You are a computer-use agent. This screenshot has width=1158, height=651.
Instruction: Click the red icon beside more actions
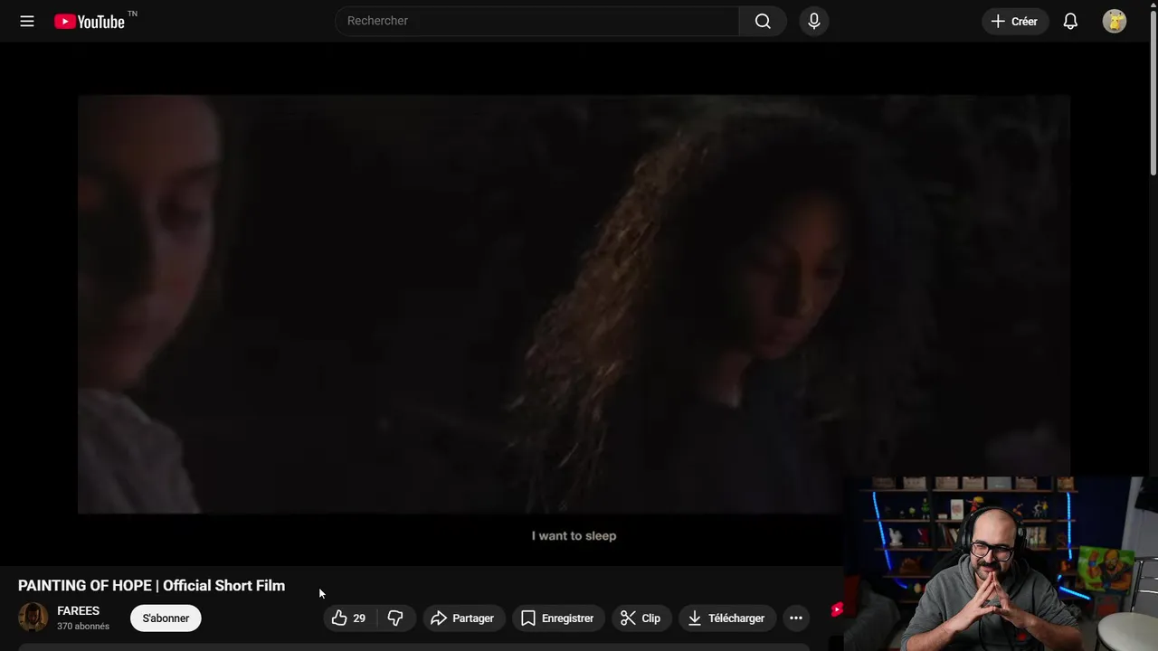[837, 610]
